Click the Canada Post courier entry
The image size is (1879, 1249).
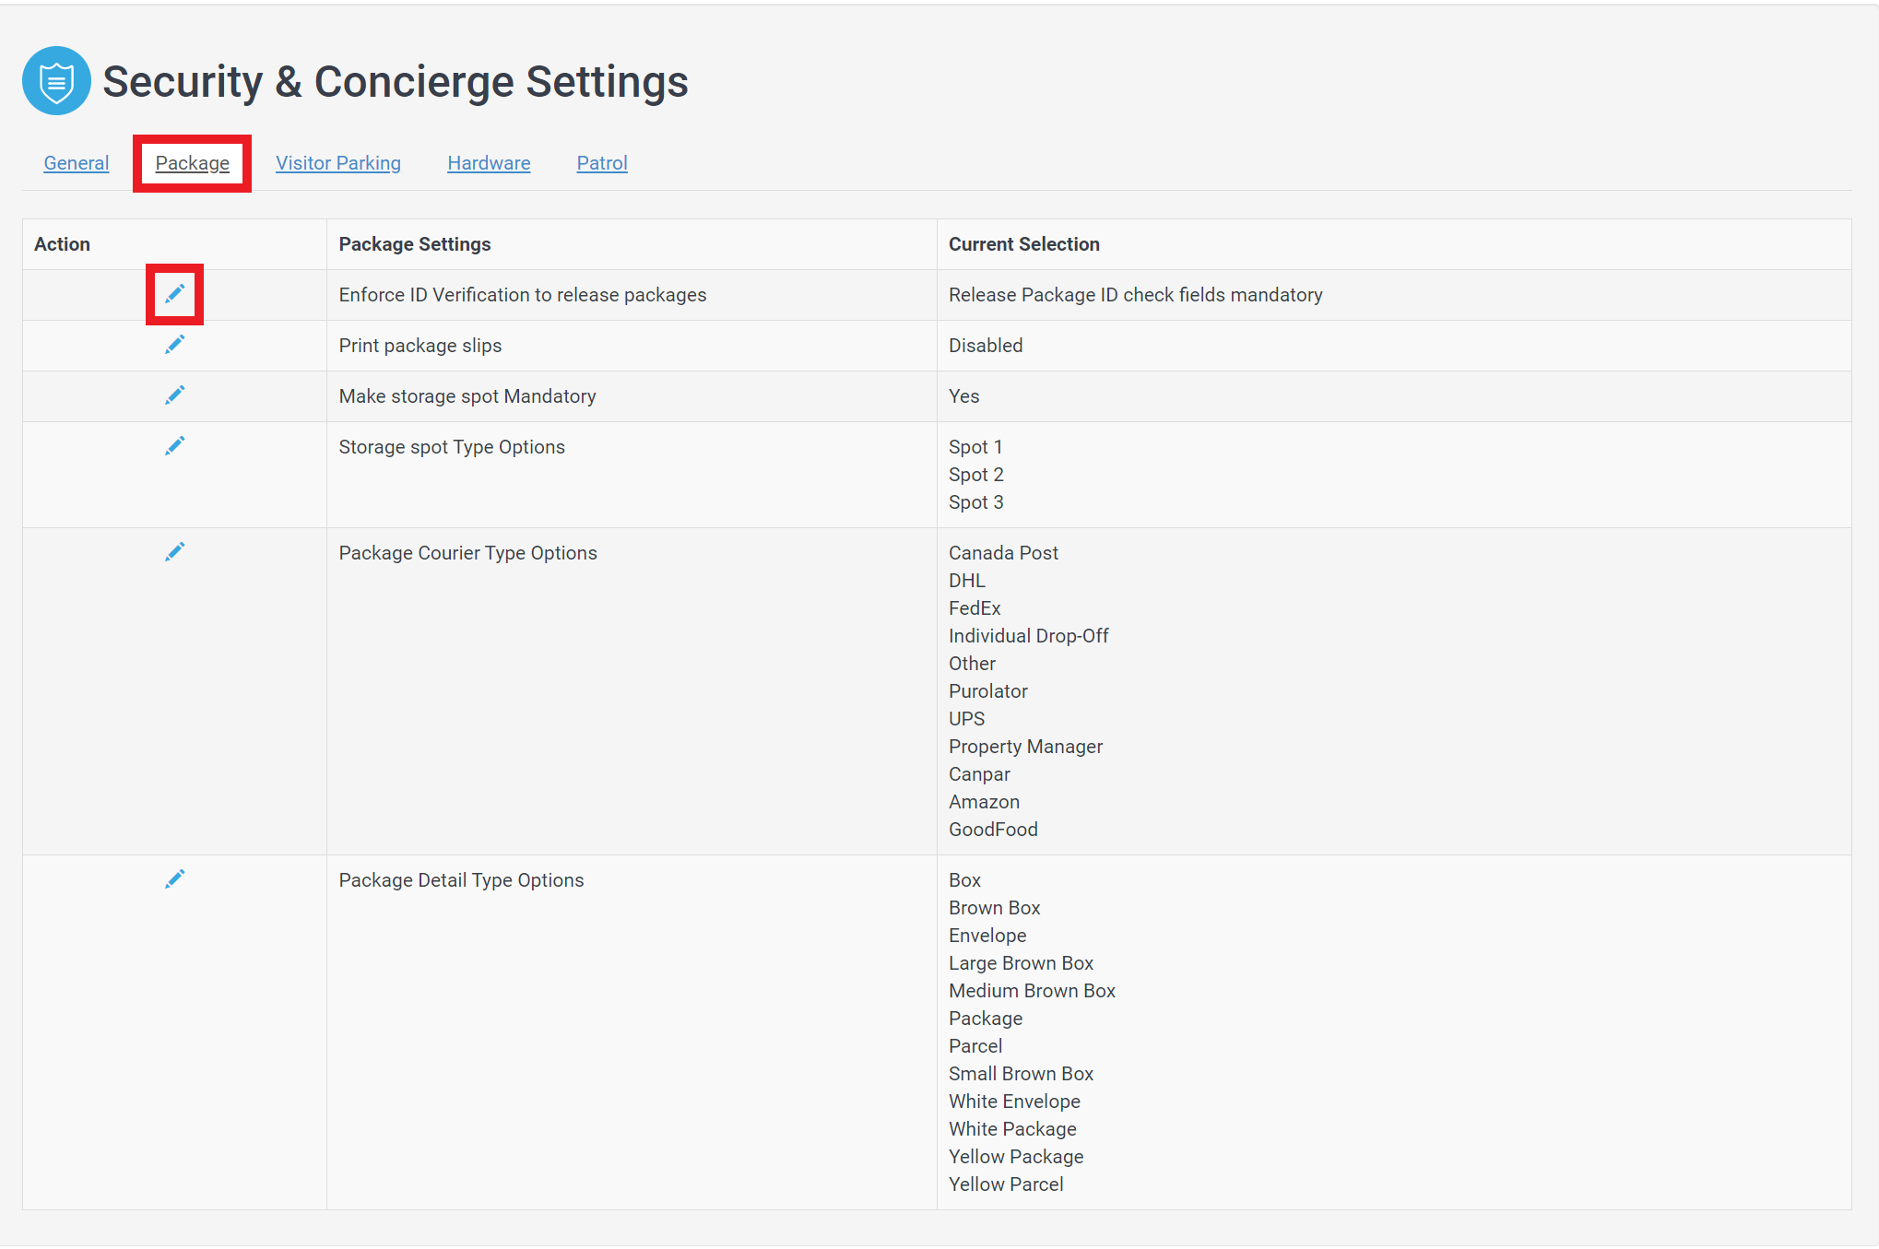coord(1003,553)
